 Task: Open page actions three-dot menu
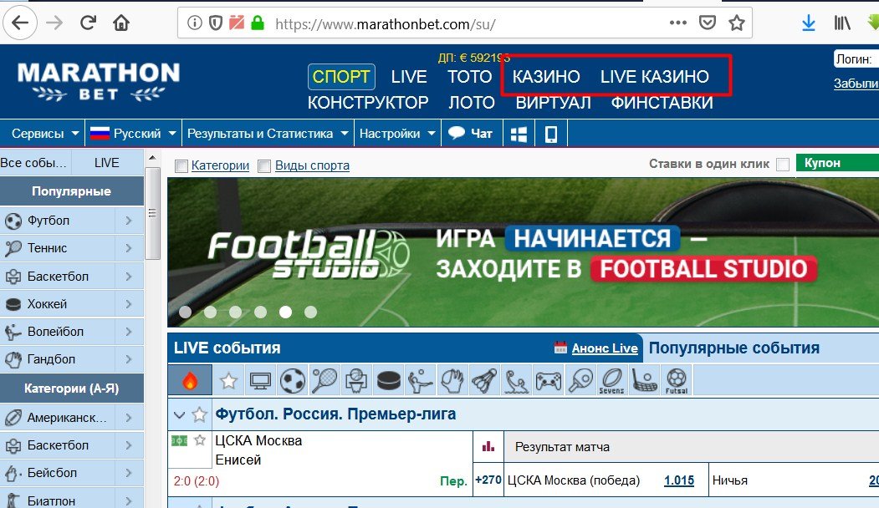(677, 23)
